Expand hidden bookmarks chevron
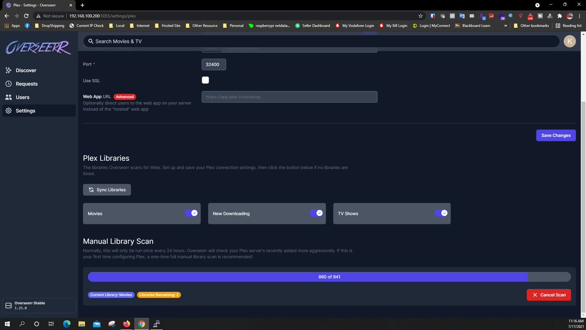Image resolution: width=586 pixels, height=330 pixels. [x=505, y=25]
